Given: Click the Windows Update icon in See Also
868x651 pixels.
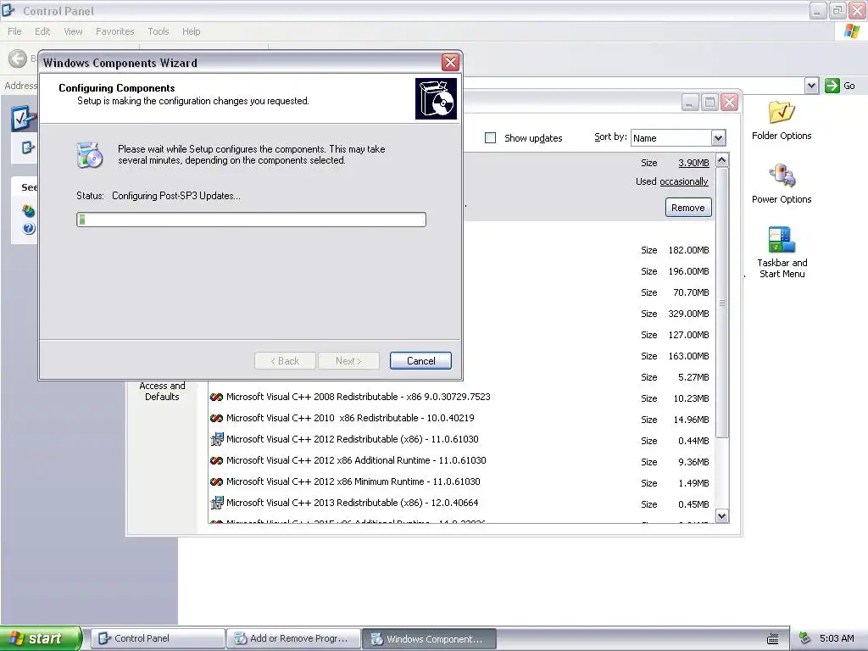Looking at the screenshot, I should click(x=28, y=211).
